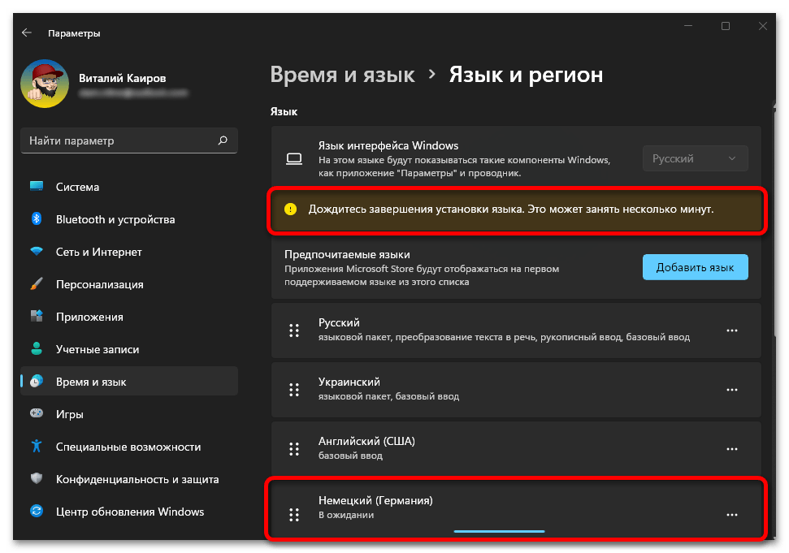This screenshot has height=553, width=789.
Task: Click the Учетные записи person icon
Action: point(37,349)
